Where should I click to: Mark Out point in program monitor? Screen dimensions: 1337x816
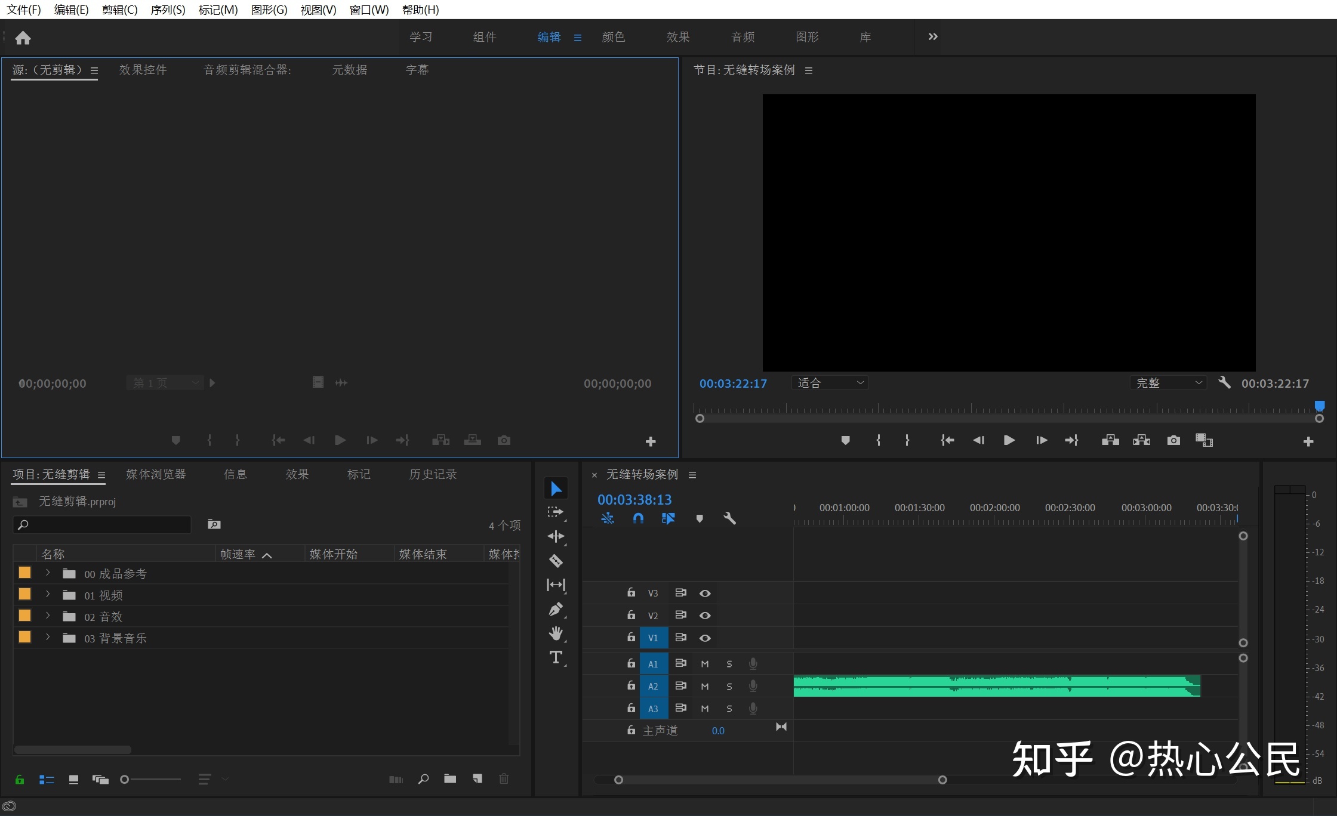click(x=907, y=440)
